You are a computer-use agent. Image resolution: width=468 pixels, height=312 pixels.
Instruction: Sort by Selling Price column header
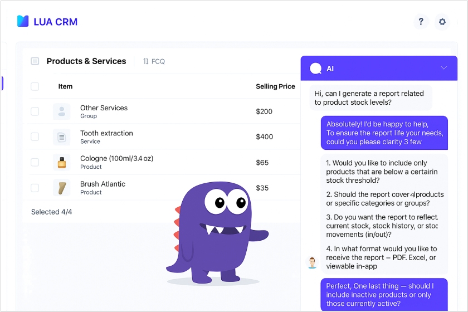pos(275,86)
